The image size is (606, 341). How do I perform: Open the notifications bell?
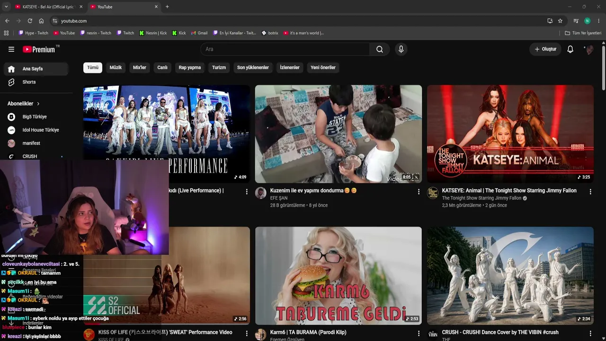coord(570,49)
